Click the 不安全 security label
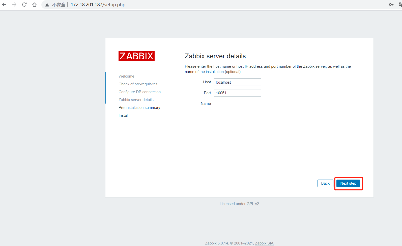 click(x=59, y=5)
